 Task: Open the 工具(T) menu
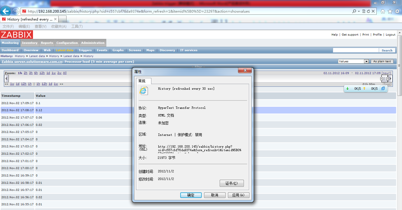(x=77, y=26)
